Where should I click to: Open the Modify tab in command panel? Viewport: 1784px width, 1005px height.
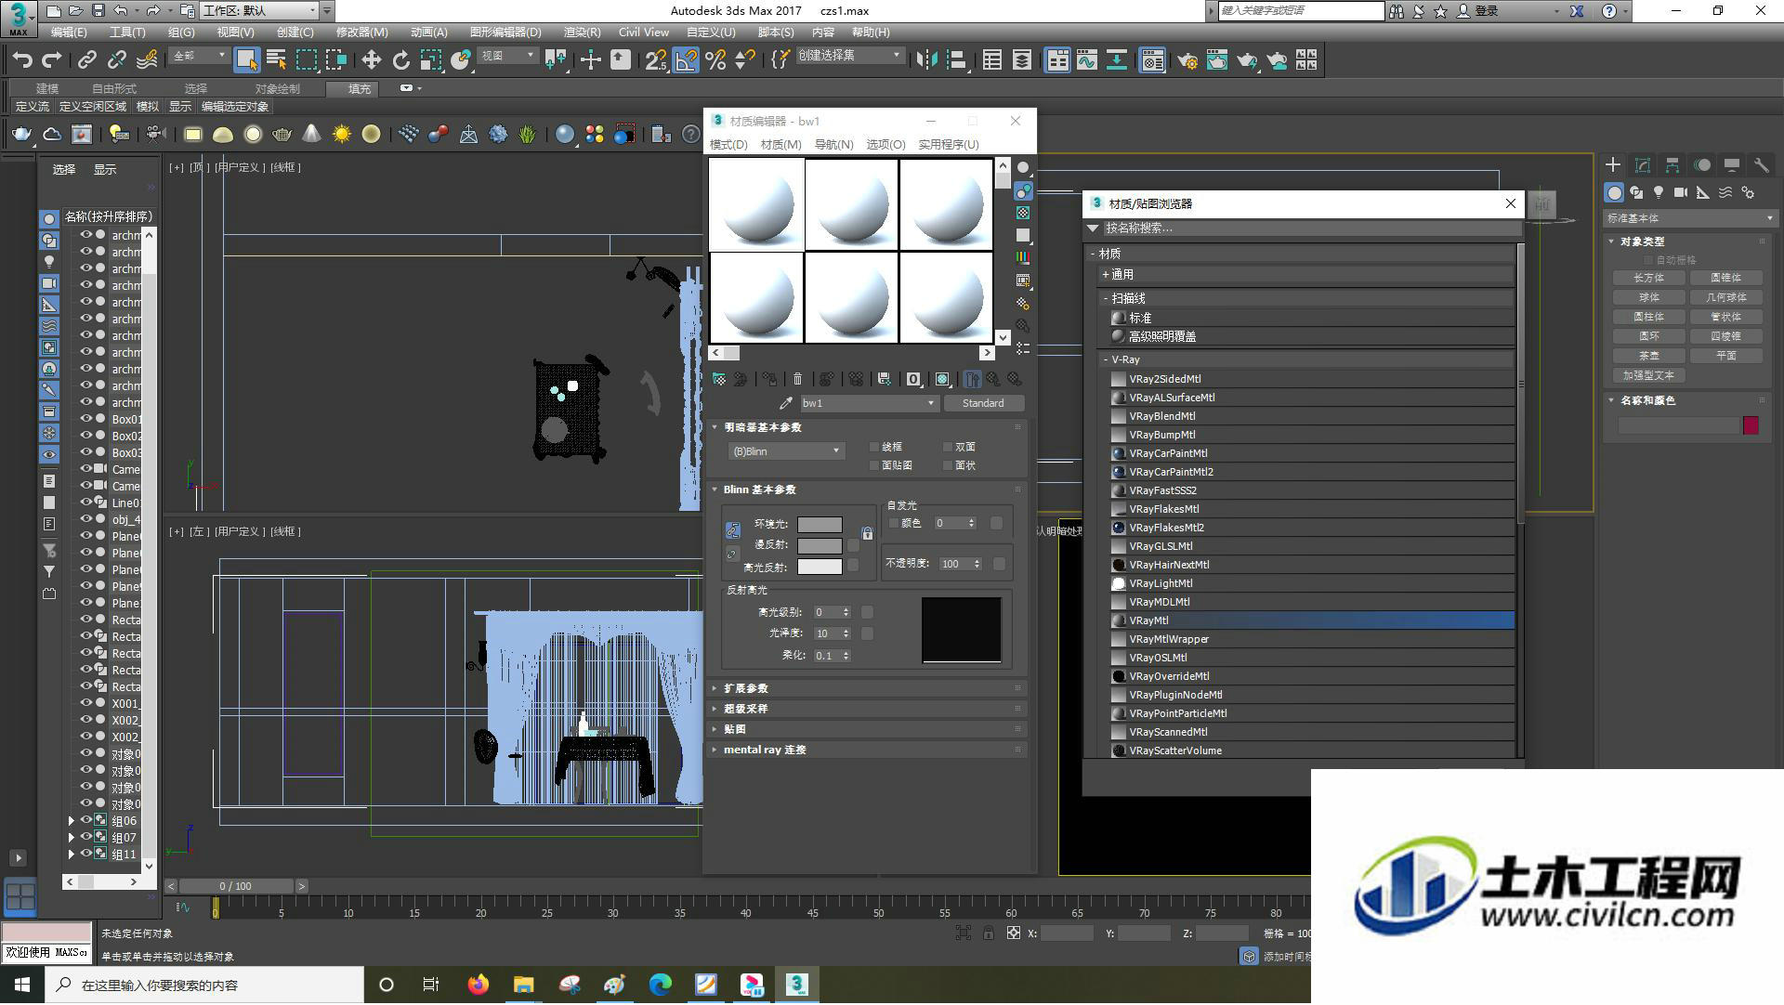[1643, 165]
